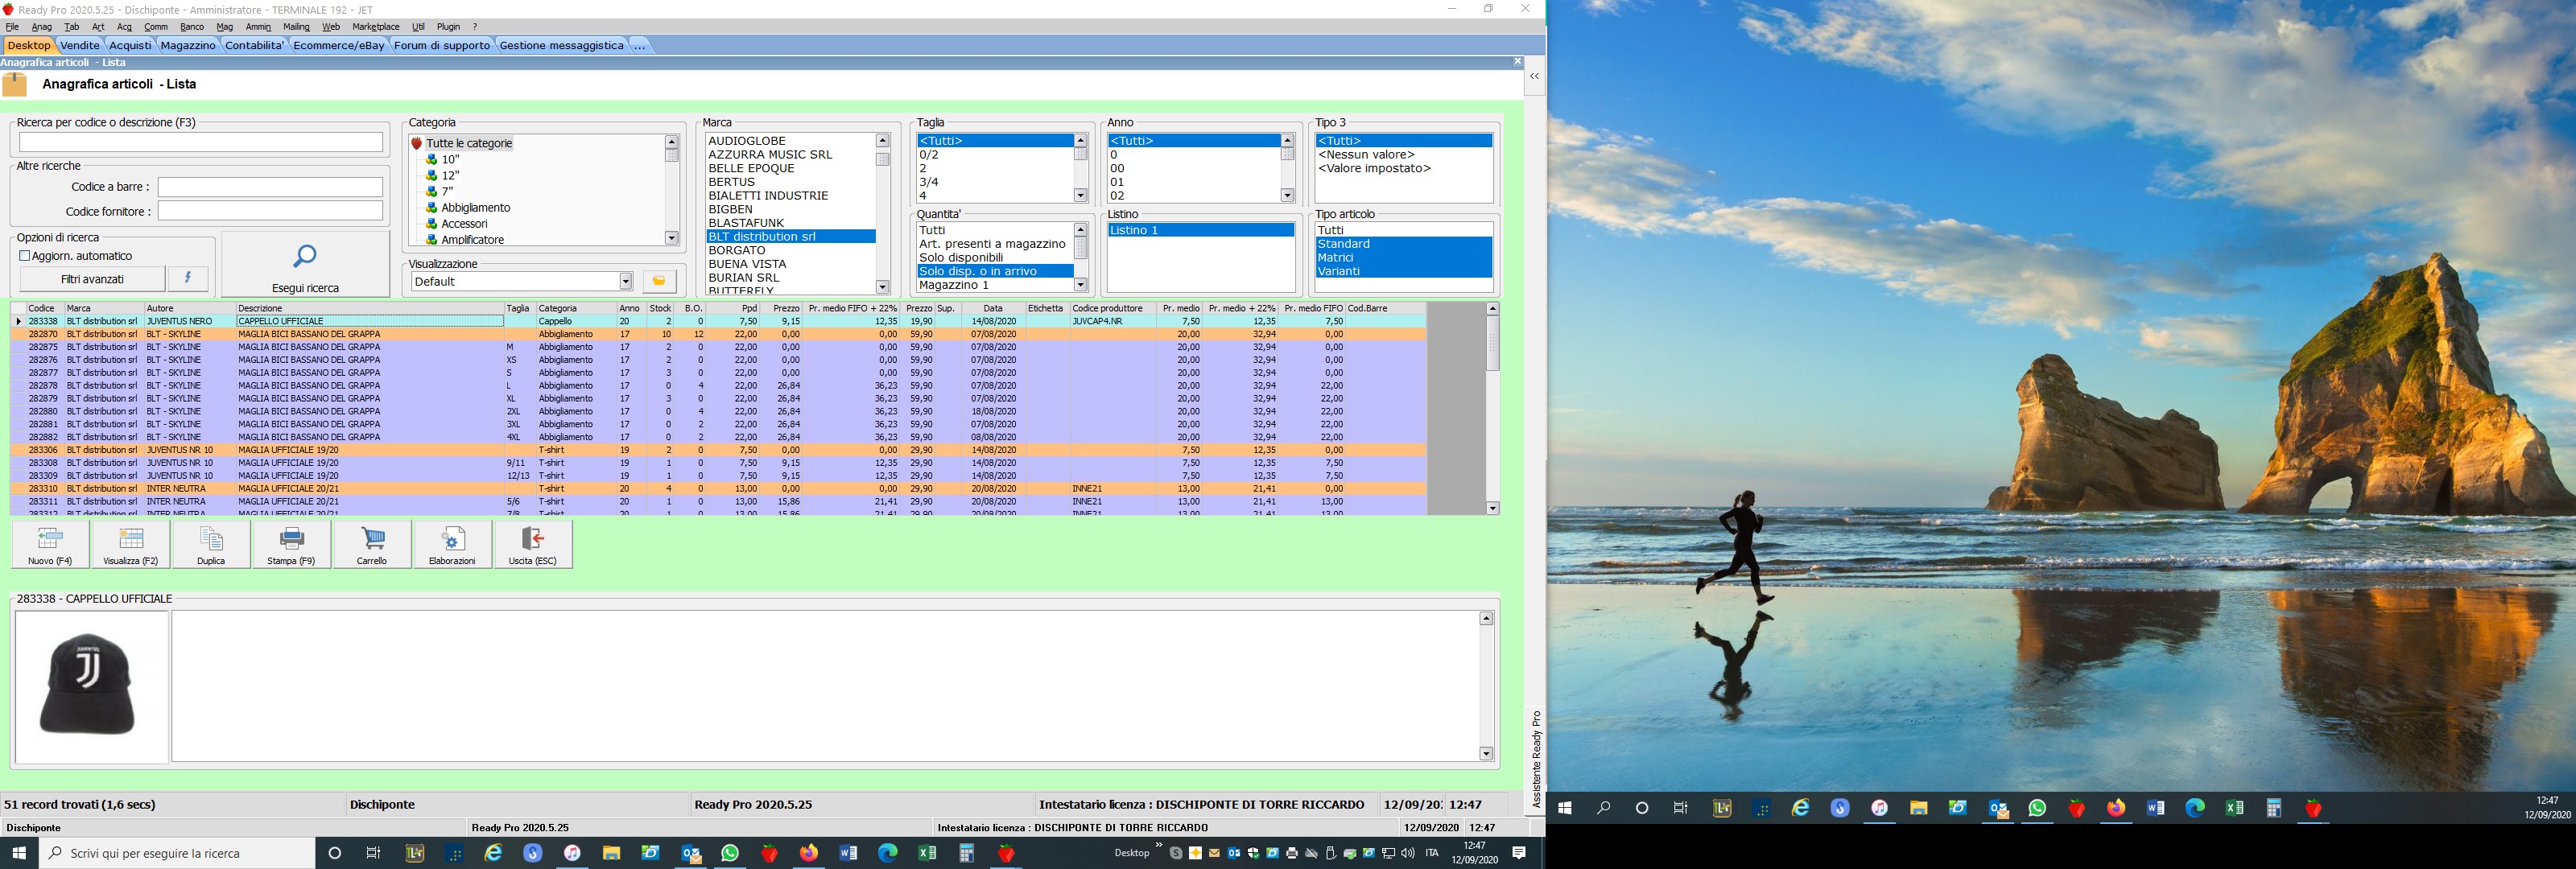This screenshot has width=2576, height=869.
Task: Click in the Codice a barre field
Action: (270, 187)
